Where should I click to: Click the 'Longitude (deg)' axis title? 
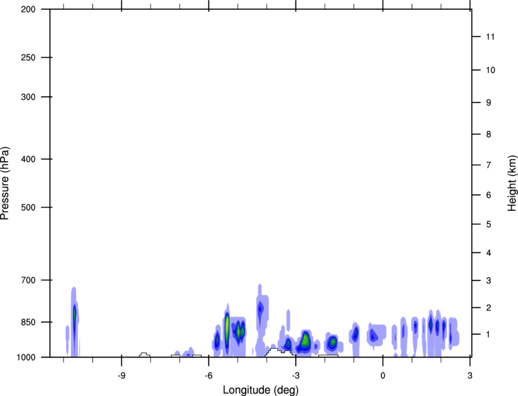261,390
